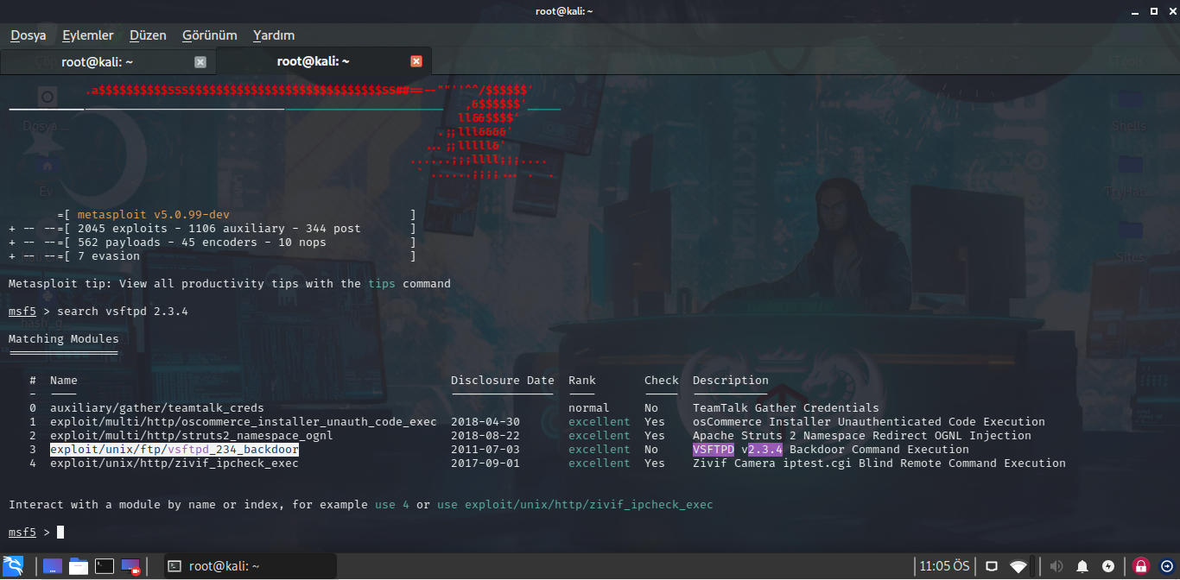Viewport: 1180px width, 580px height.
Task: Click struts2_namespace_ognl module name
Action: 192,436
